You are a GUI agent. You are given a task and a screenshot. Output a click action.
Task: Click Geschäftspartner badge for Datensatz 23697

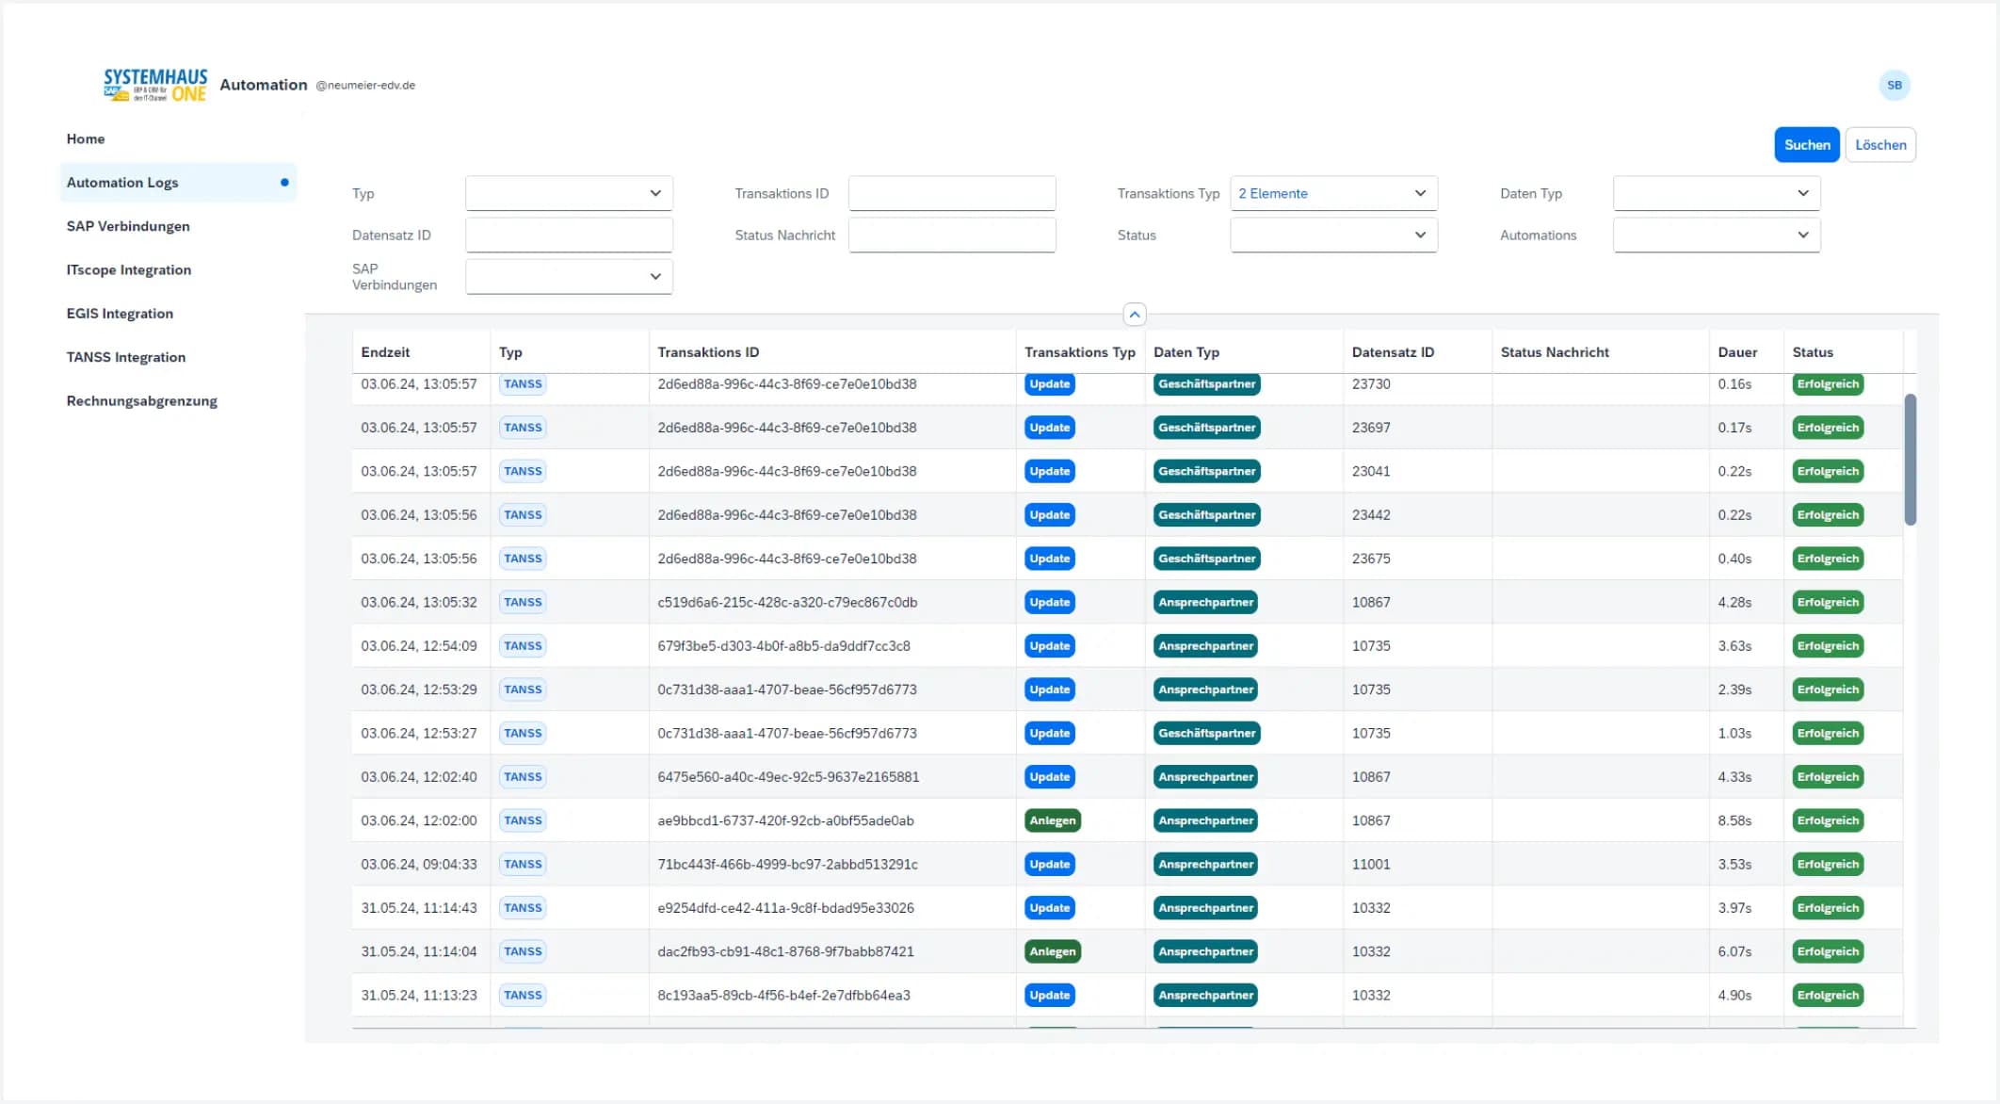pyautogui.click(x=1206, y=428)
